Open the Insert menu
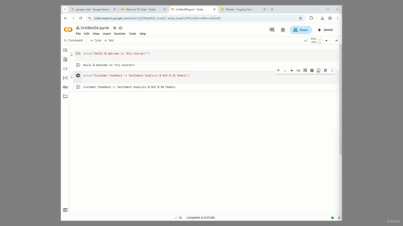Image resolution: width=403 pixels, height=226 pixels. click(x=106, y=34)
